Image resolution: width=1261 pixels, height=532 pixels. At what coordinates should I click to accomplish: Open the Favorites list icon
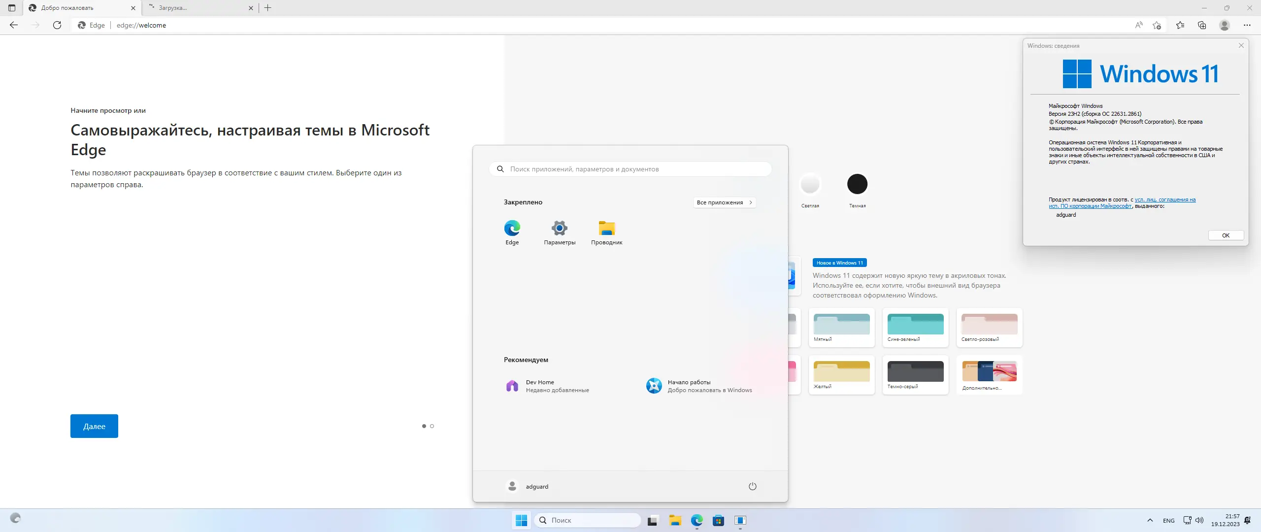pos(1180,25)
